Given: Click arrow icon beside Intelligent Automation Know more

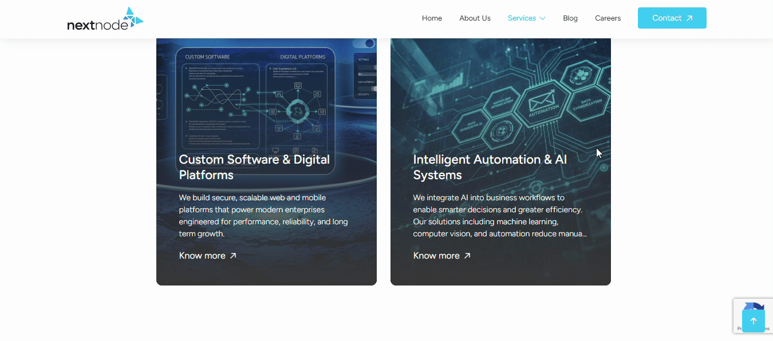Looking at the screenshot, I should (x=467, y=256).
